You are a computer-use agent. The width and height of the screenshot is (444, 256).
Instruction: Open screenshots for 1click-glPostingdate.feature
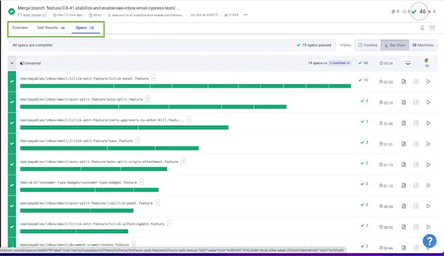click(416, 227)
